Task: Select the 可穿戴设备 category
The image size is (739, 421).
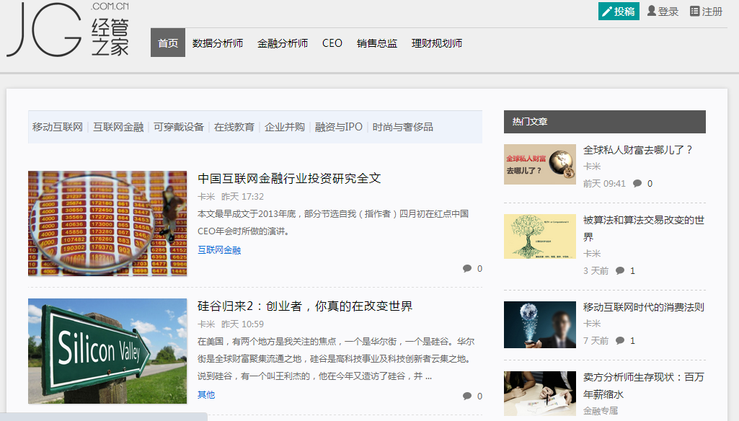Action: pos(179,127)
